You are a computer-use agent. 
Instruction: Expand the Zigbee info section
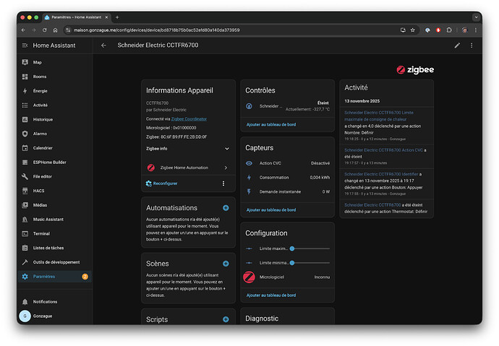click(x=187, y=149)
